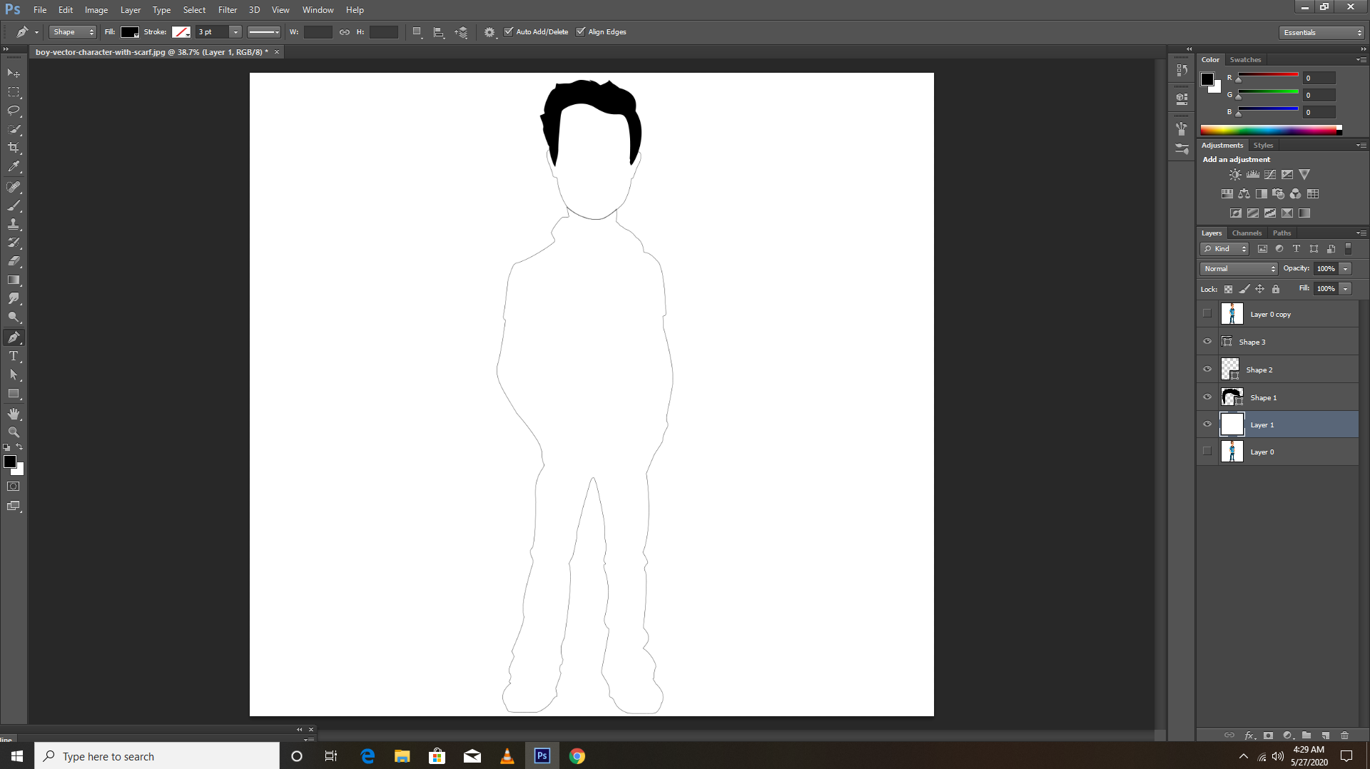Image resolution: width=1370 pixels, height=769 pixels.
Task: Open stroke width 3 pt dropdown
Action: click(235, 32)
